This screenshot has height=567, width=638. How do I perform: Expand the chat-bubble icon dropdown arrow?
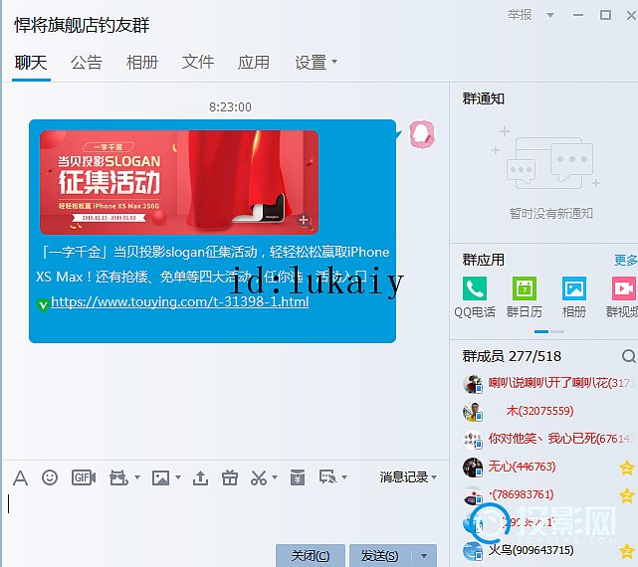click(344, 477)
